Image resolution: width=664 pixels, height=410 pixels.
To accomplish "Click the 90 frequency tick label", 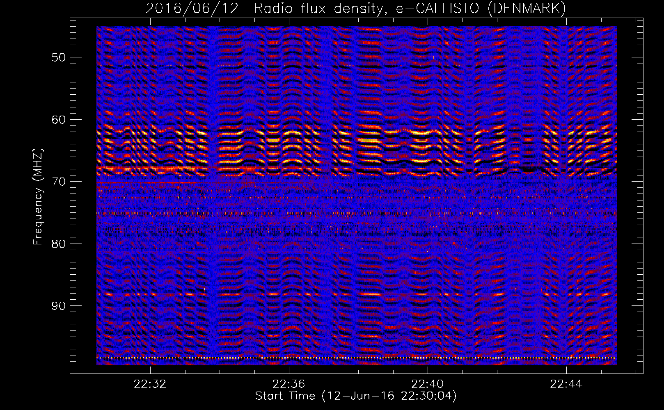I will 59,306.
